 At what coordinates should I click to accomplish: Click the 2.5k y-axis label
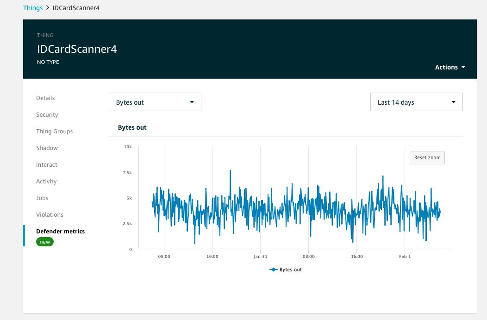point(127,223)
